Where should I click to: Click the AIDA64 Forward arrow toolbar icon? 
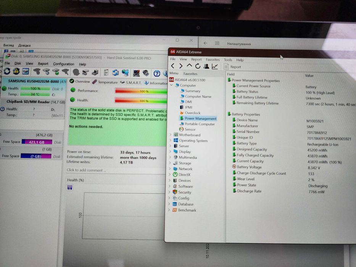pyautogui.click(x=181, y=66)
